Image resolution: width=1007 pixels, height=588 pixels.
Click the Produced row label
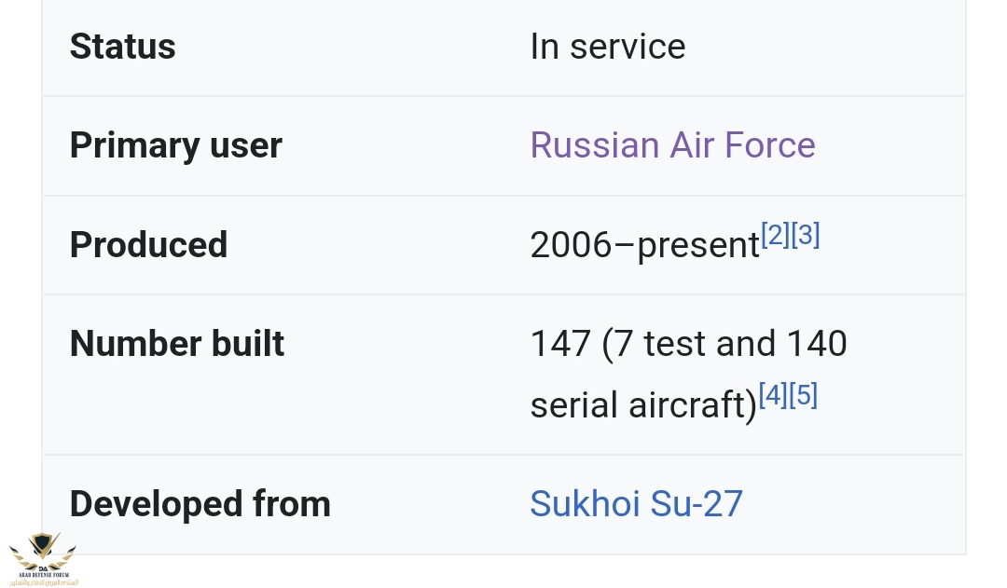pos(148,244)
